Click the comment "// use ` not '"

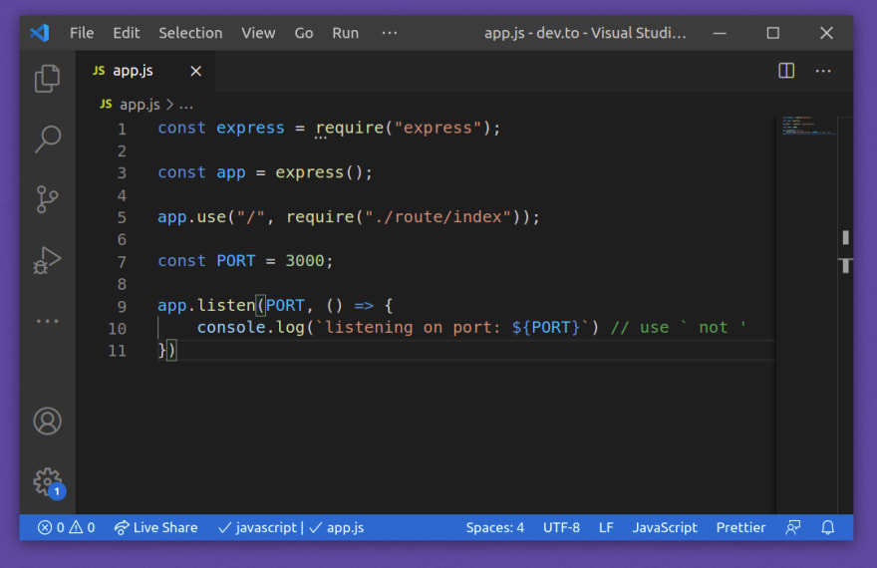click(x=679, y=328)
